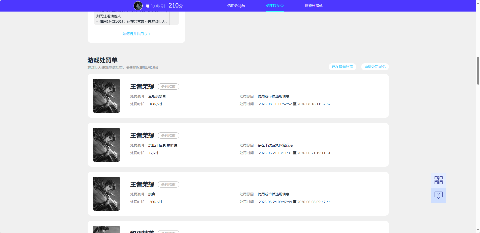Click the 处罚结束 badge on the 禁止排位赛 card
This screenshot has width=480, height=233.
[x=168, y=135]
